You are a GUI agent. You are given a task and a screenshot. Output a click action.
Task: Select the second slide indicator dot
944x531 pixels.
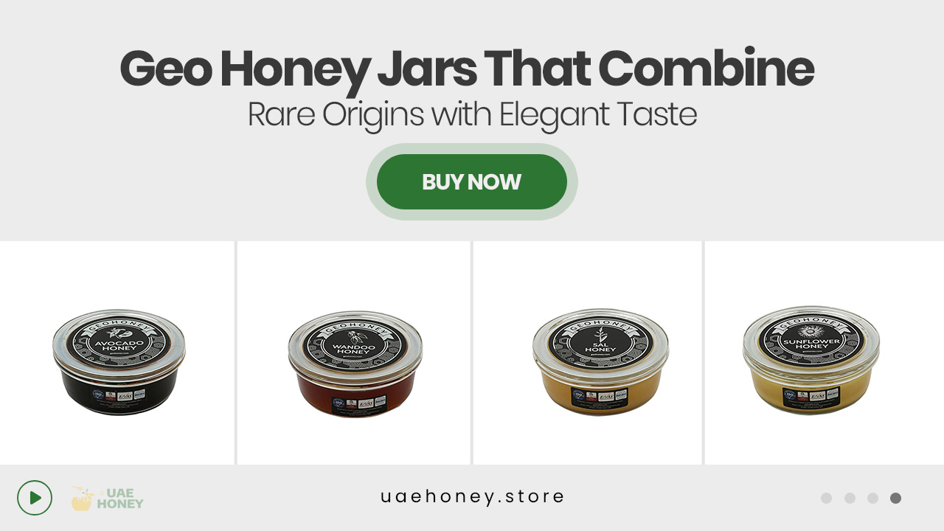(x=850, y=498)
